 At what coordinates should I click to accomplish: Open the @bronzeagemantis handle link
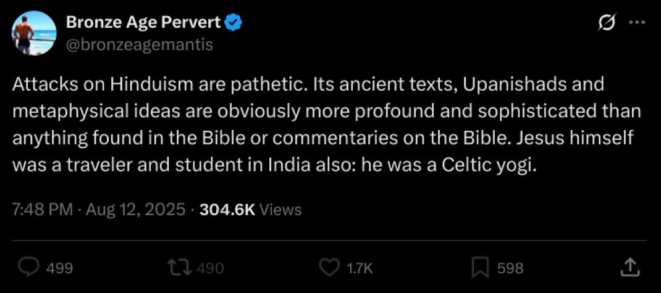coord(140,44)
